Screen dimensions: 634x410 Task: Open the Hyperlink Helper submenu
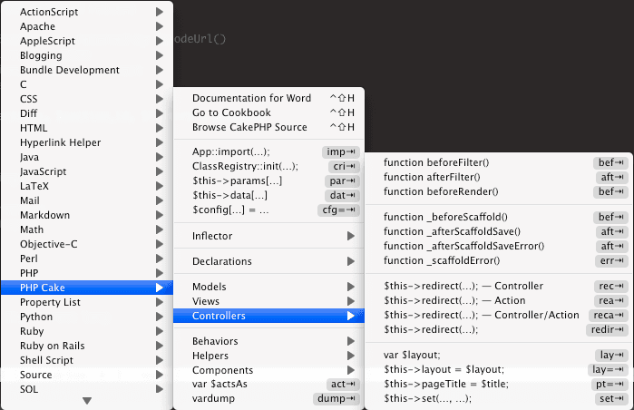[87, 142]
